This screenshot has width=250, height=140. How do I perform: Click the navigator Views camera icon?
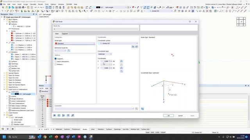(12, 129)
